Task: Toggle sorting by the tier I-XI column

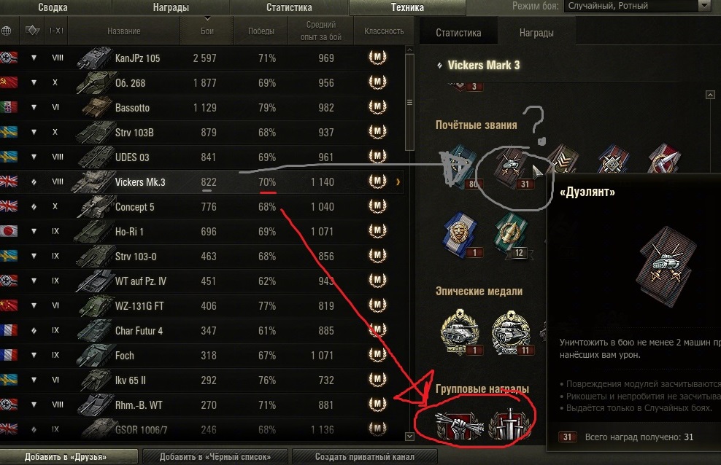Action: coord(56,31)
